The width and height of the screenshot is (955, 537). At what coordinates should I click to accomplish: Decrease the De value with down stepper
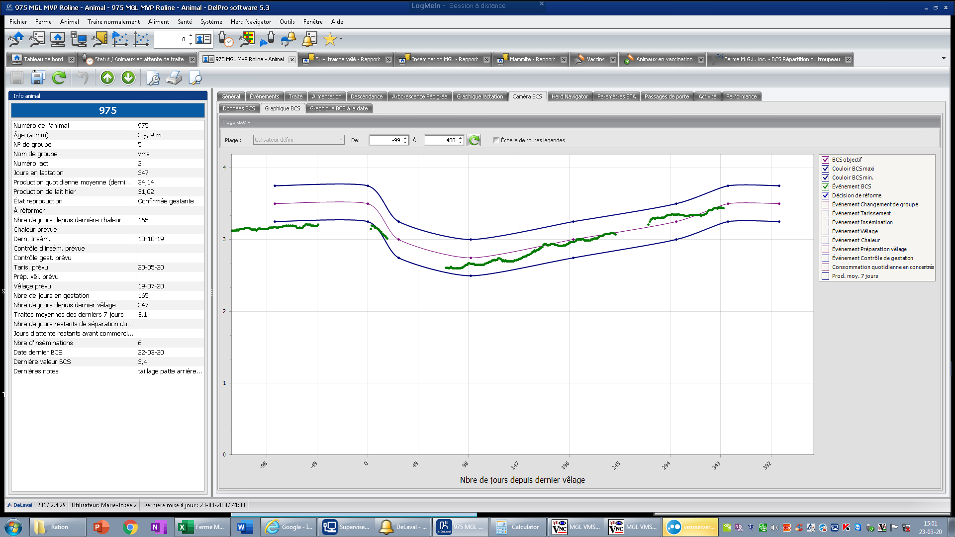(405, 143)
